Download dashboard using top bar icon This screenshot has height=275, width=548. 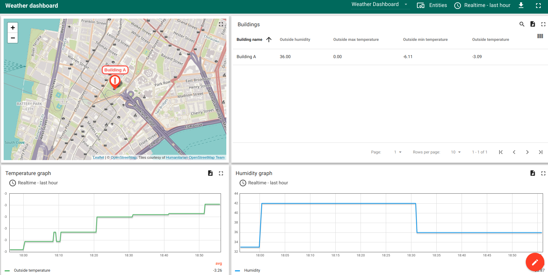521,5
